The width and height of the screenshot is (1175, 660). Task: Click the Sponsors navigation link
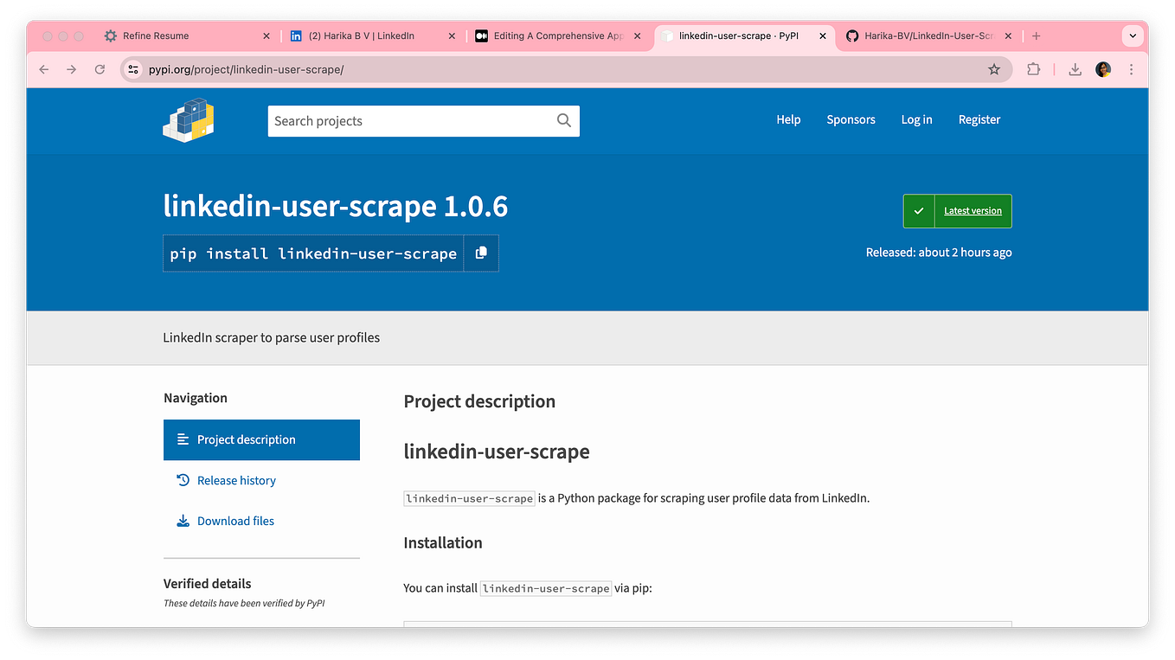[x=851, y=119]
